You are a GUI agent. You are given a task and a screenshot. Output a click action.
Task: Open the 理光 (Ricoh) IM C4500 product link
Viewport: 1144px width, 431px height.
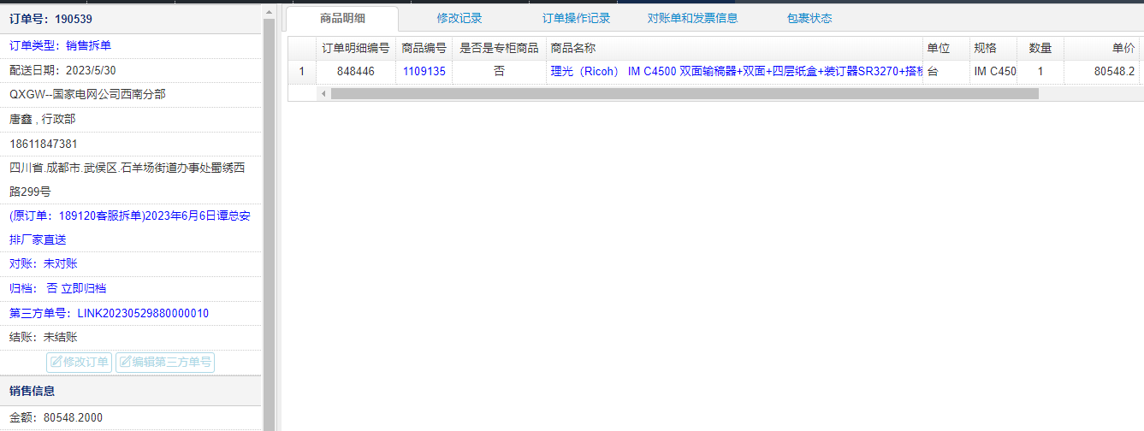736,72
